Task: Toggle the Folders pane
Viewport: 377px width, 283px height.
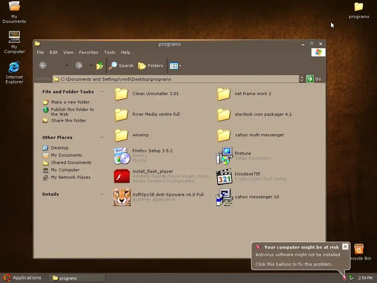Action: click(x=151, y=66)
